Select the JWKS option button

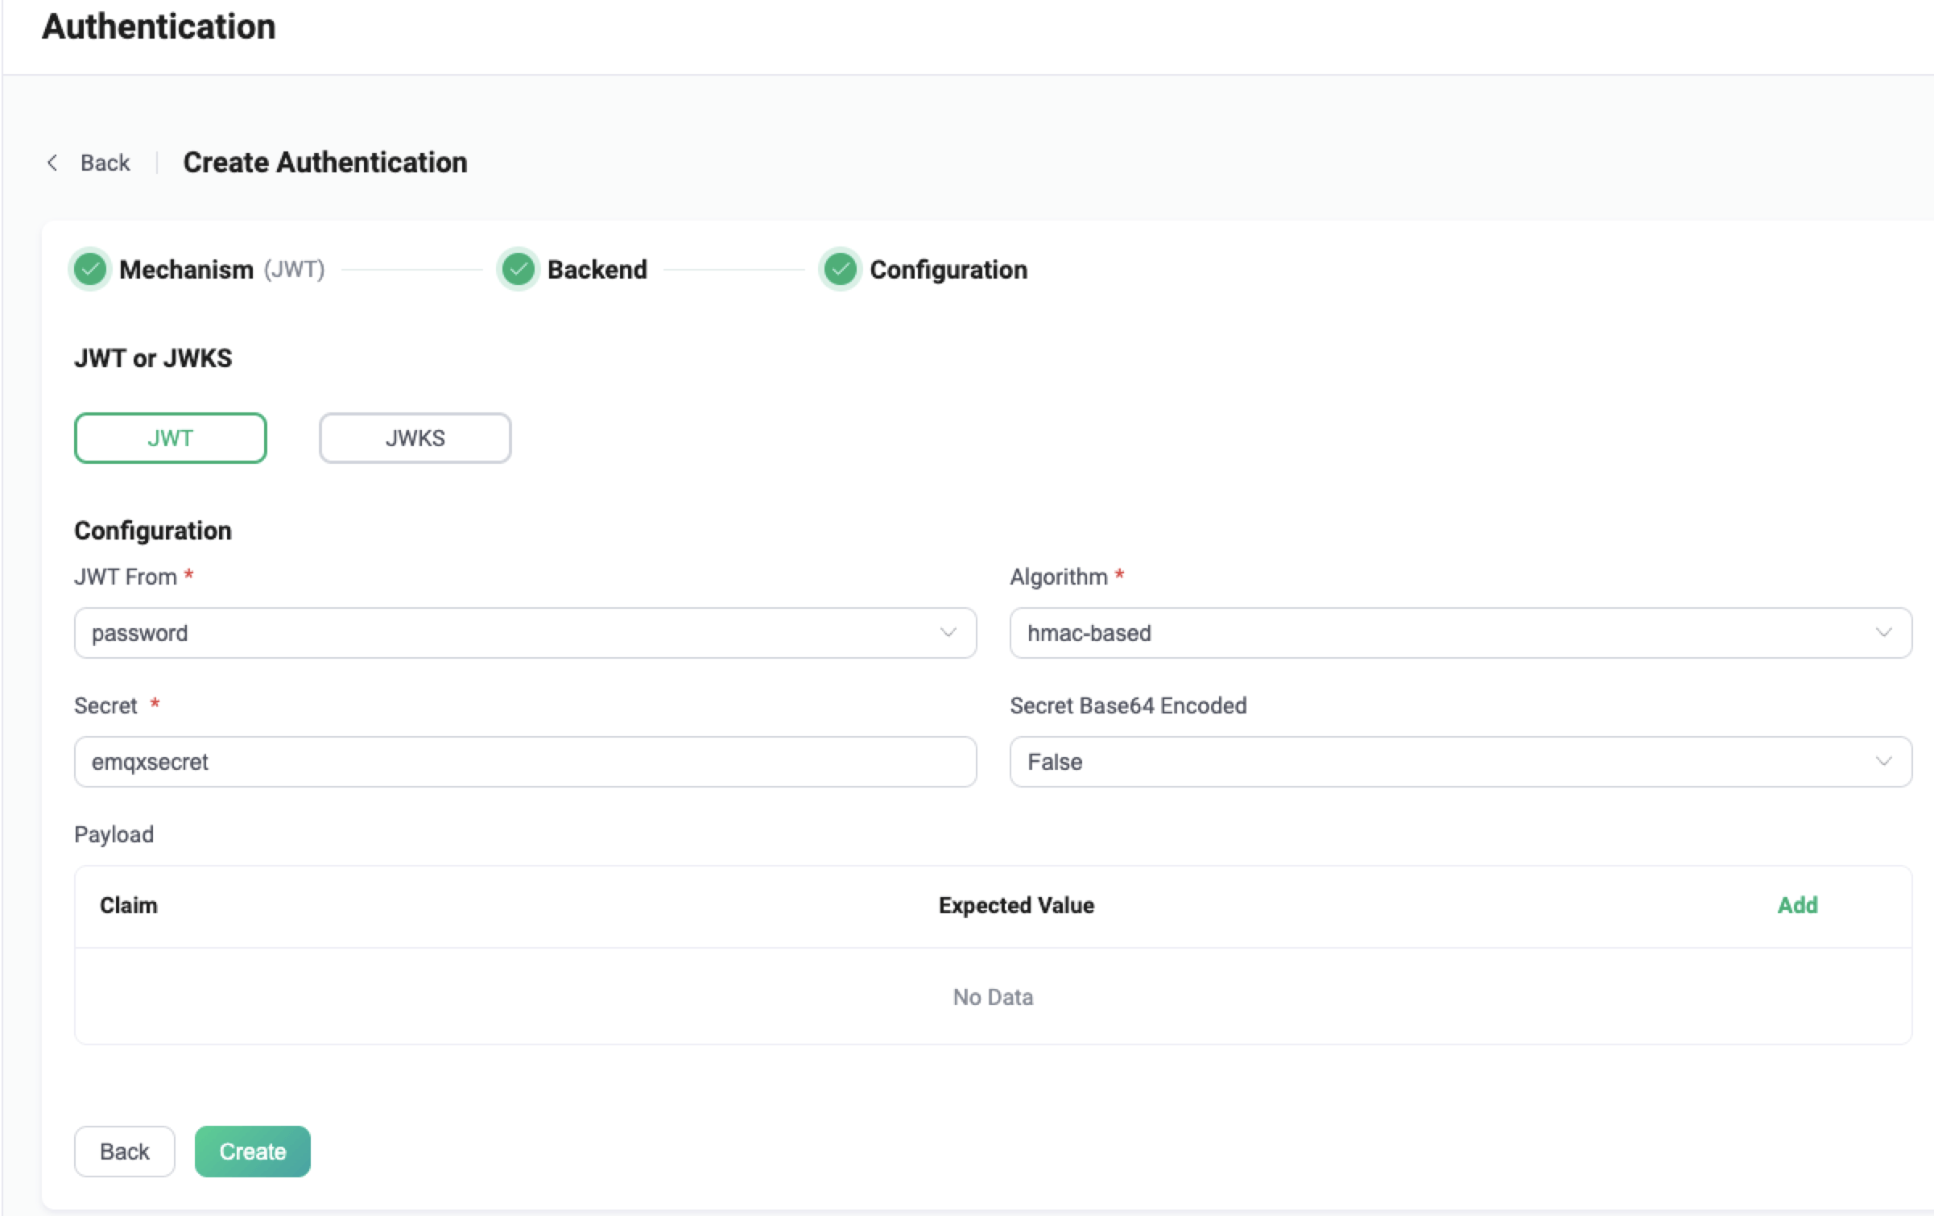coord(415,438)
